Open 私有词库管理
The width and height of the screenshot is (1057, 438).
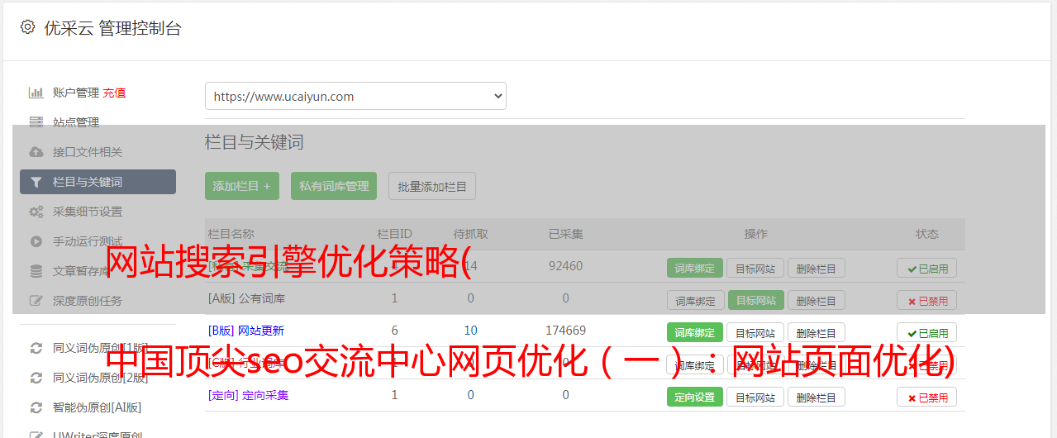[334, 186]
